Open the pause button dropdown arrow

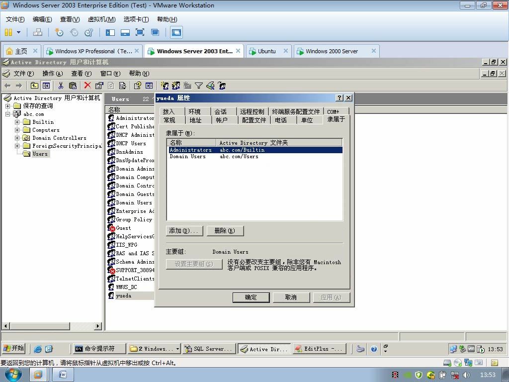tap(18, 32)
